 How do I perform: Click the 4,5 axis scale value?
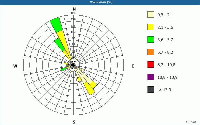(x=73, y=51)
